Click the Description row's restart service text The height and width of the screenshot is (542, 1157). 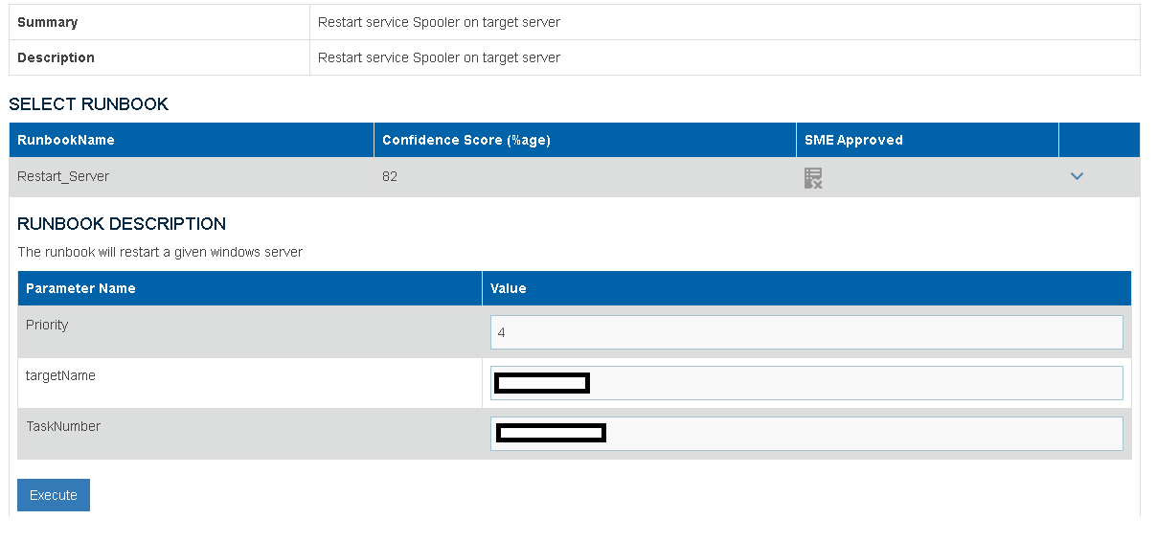439,57
